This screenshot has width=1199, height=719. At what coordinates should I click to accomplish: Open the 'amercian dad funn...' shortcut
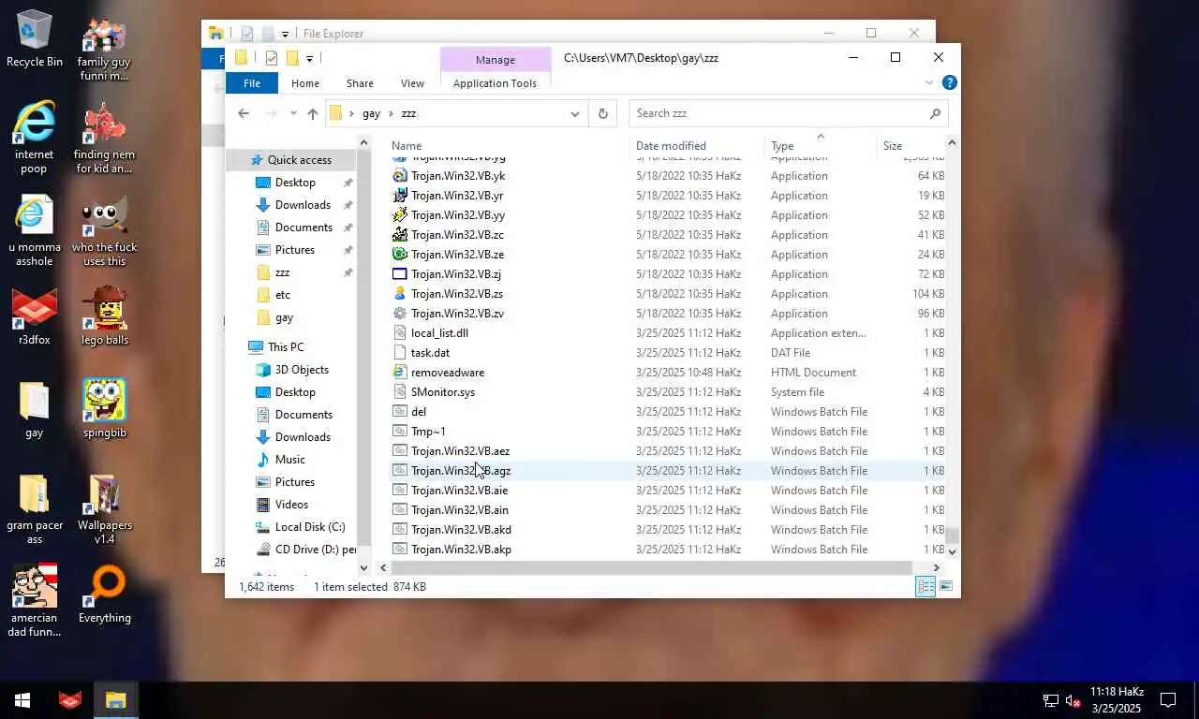pyautogui.click(x=34, y=601)
